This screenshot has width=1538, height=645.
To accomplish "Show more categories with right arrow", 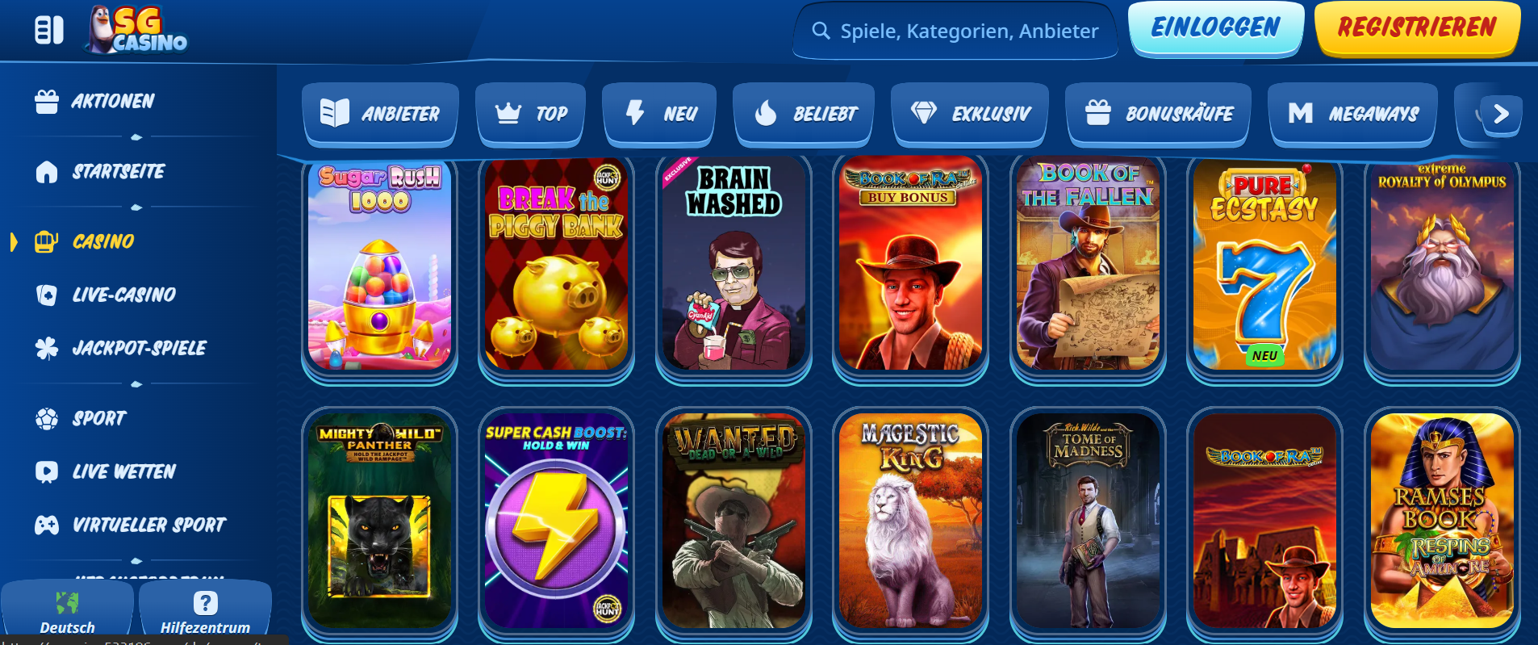I will pyautogui.click(x=1501, y=114).
